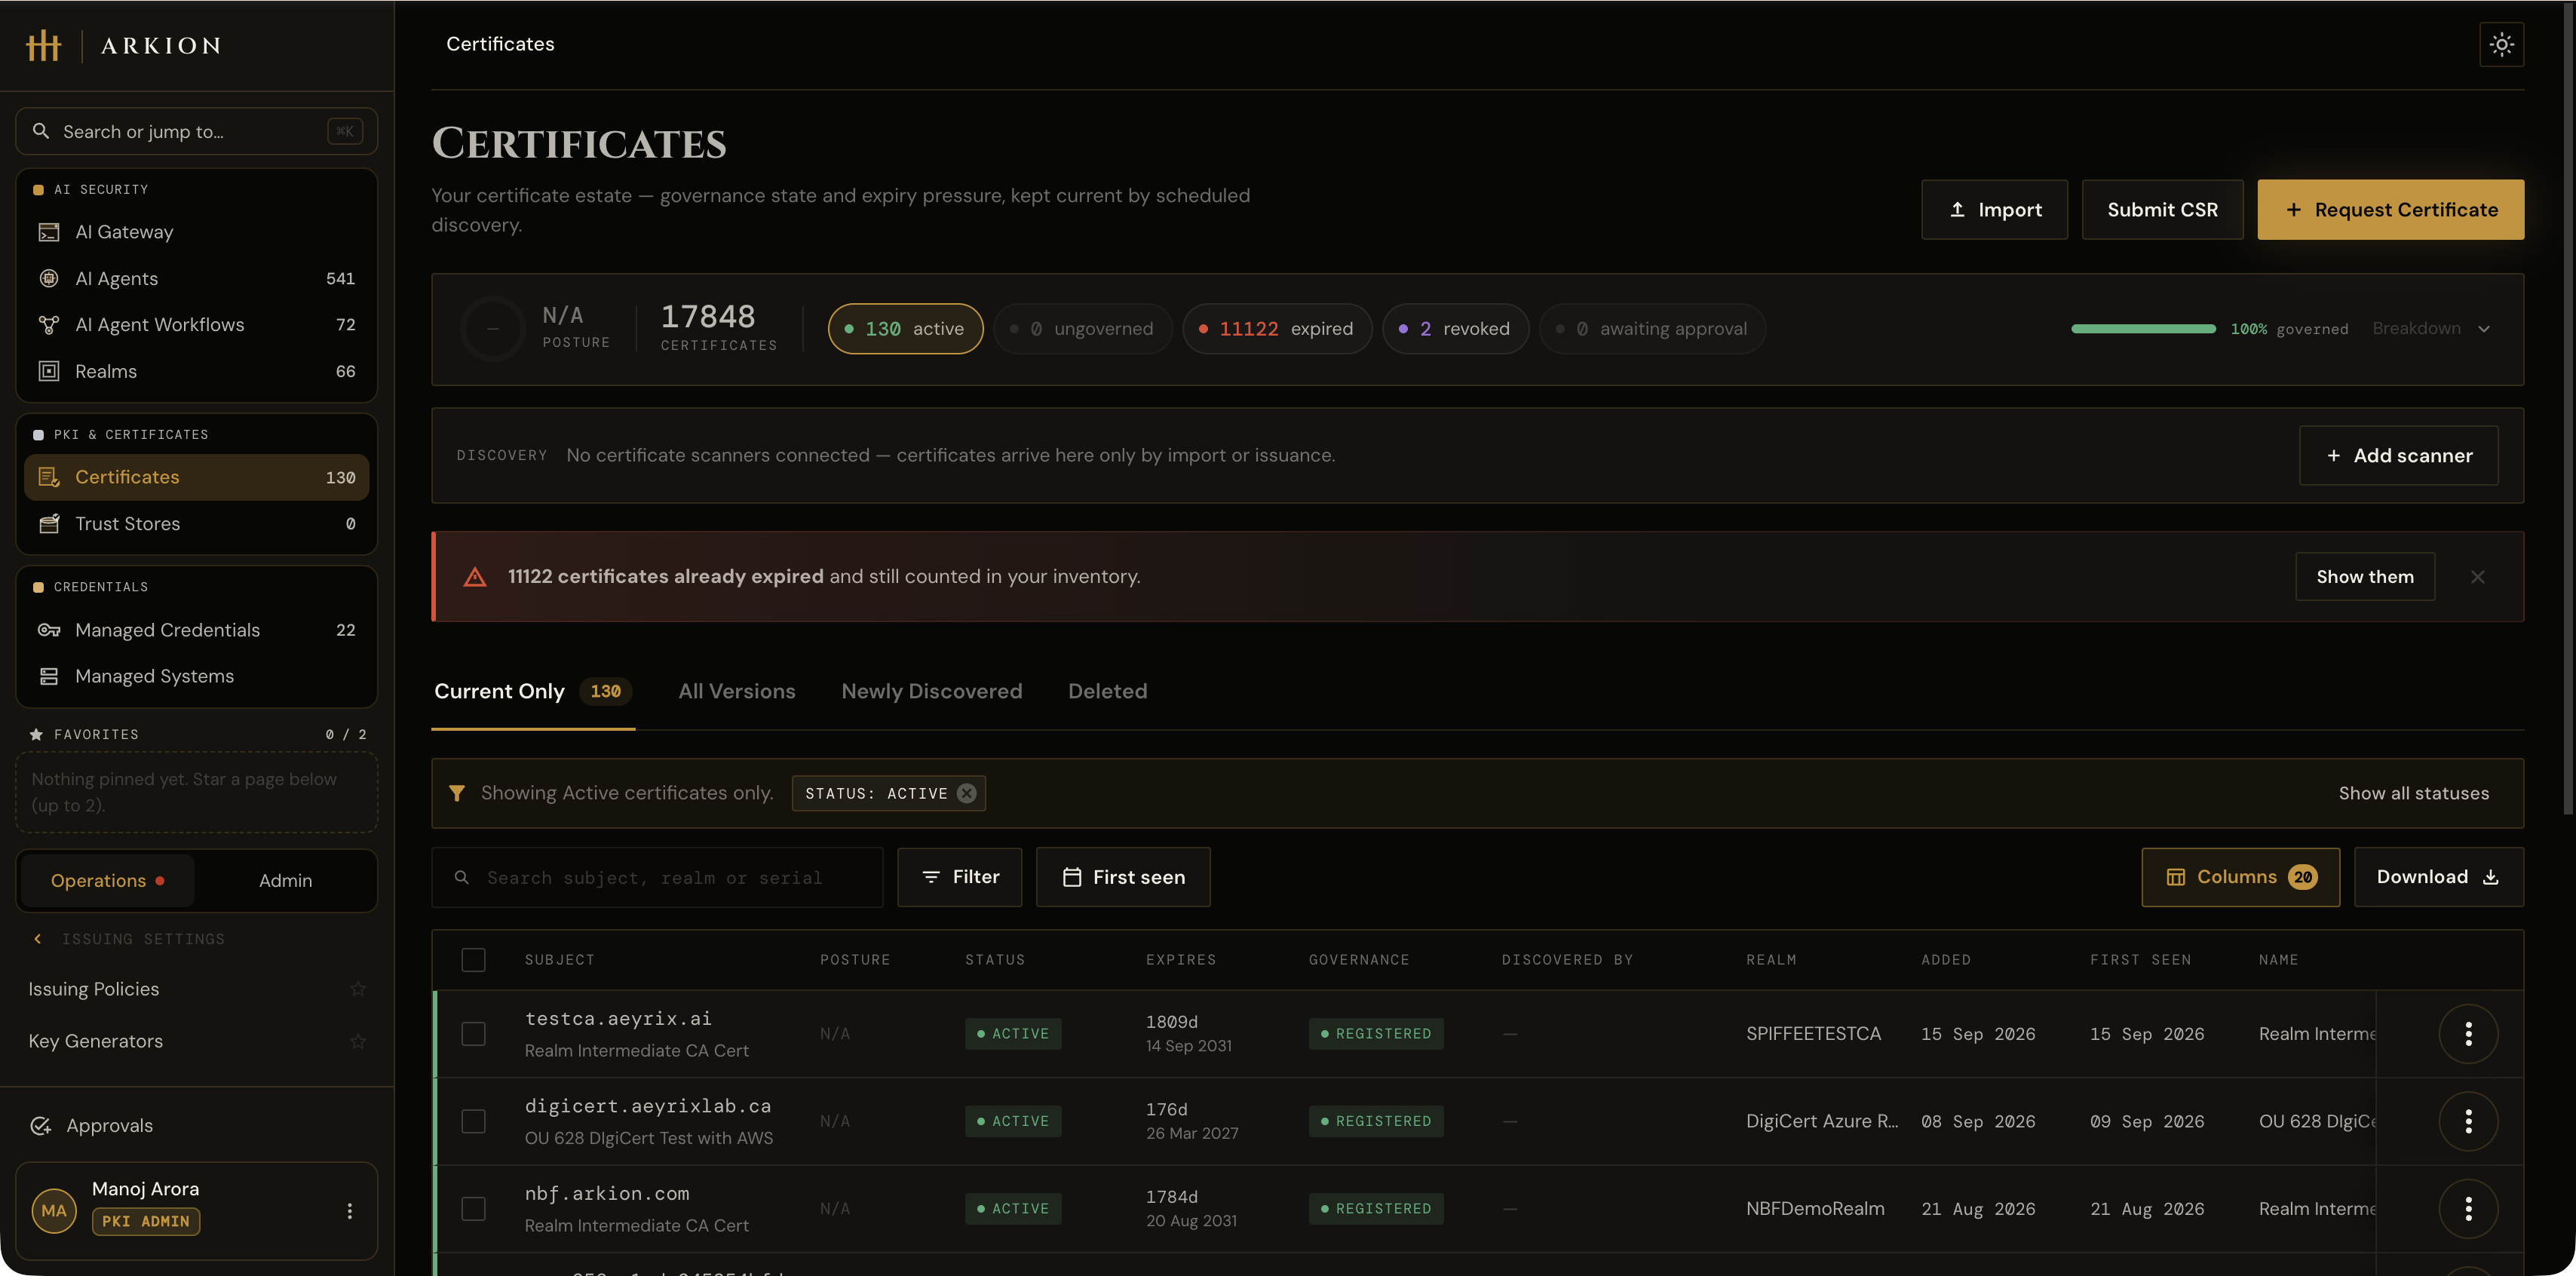Star the Issuing Policies page
The image size is (2576, 1276).
(x=358, y=989)
